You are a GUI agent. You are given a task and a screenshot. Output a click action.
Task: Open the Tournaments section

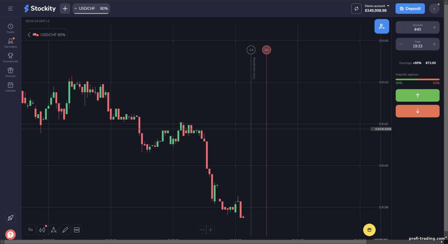coord(10,57)
